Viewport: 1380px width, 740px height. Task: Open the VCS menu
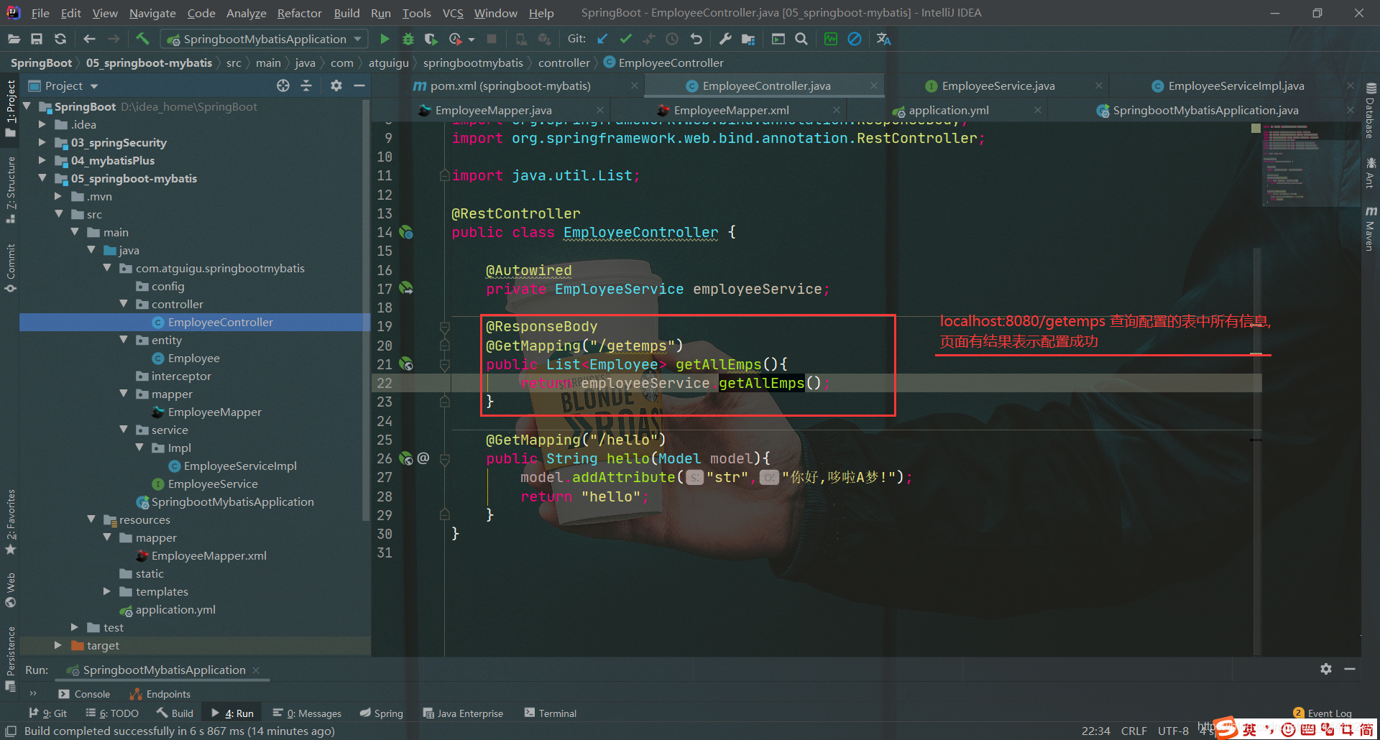tap(453, 13)
